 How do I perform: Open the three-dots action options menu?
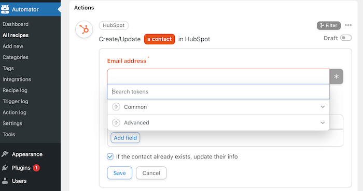click(x=348, y=25)
